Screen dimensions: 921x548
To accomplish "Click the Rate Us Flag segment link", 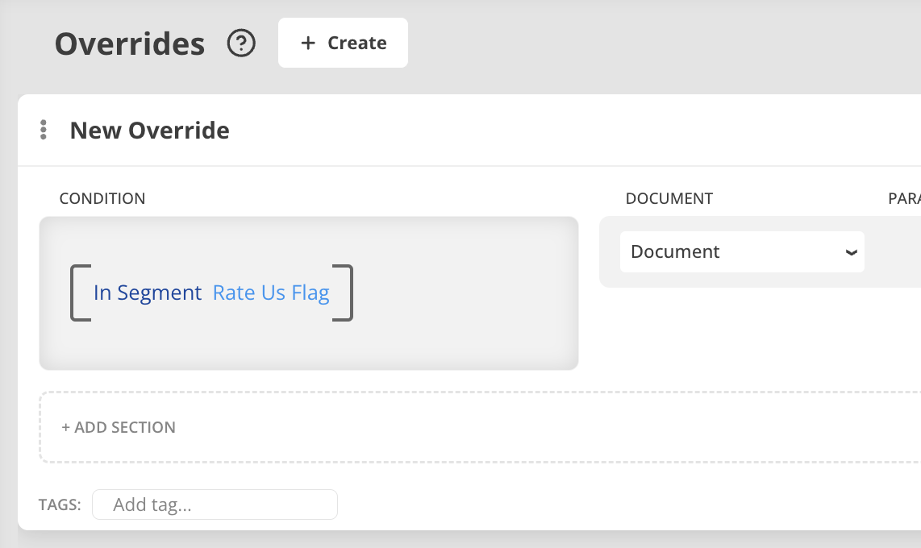I will 271,293.
